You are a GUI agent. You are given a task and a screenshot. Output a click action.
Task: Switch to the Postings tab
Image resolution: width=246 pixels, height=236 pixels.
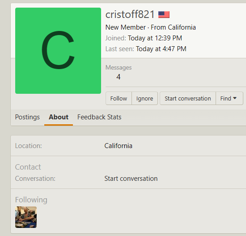[x=27, y=117]
